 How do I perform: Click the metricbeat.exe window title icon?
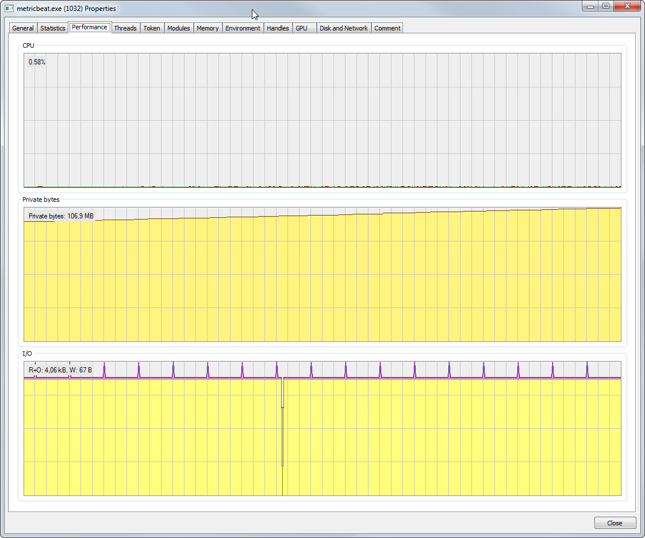(9, 8)
